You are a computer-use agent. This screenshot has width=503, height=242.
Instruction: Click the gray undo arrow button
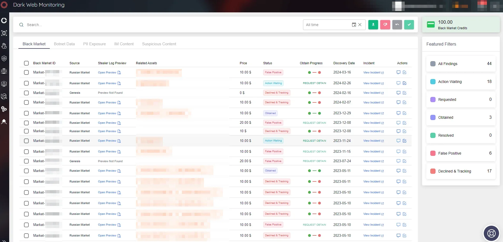(x=397, y=25)
